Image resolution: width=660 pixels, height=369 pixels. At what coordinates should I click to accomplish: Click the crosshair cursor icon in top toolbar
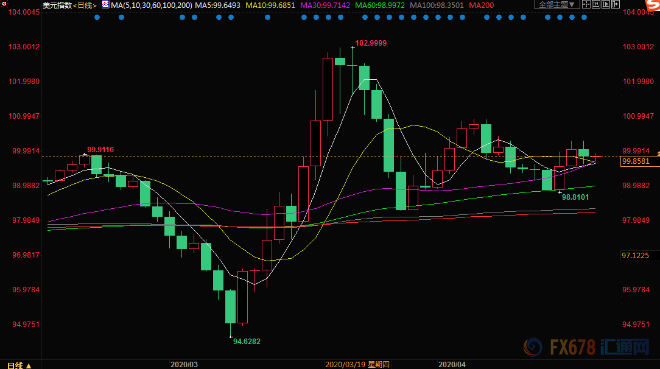tap(586, 5)
